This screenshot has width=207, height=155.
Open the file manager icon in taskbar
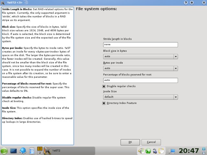(x=32, y=151)
